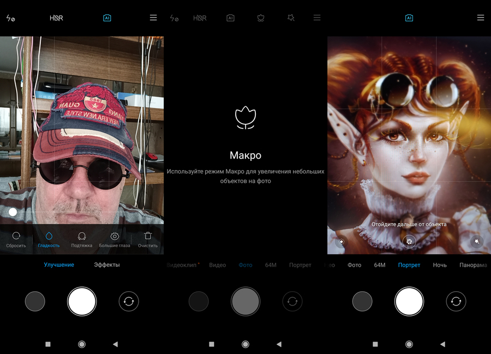
Task: Switch to Улучшение tab
Action: point(59,265)
